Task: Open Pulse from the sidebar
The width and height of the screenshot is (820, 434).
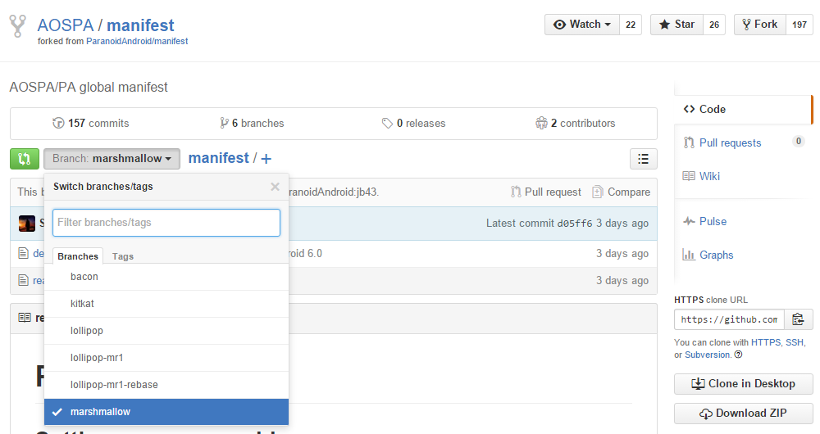Action: pyautogui.click(x=713, y=221)
